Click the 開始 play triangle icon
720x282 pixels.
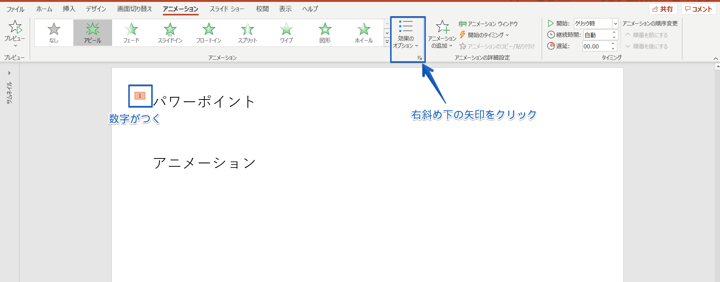click(551, 23)
